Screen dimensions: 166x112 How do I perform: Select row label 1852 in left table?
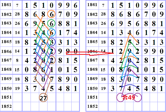tap(6, 106)
